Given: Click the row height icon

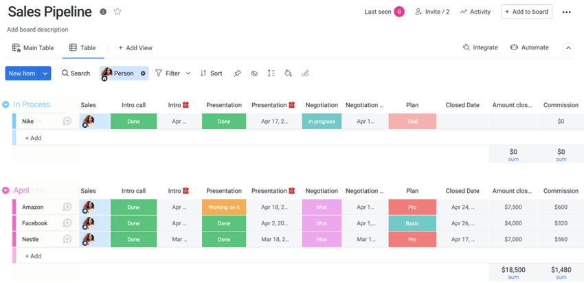Looking at the screenshot, I should pyautogui.click(x=271, y=73).
